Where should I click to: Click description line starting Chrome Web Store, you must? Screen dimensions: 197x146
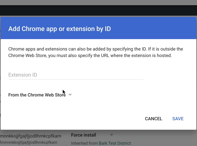(90, 55)
